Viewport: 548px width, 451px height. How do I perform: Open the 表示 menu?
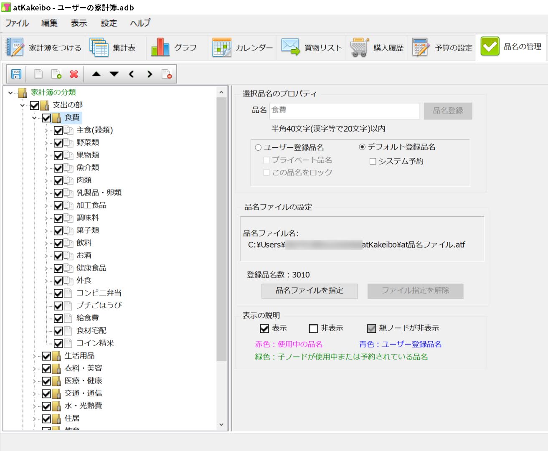79,23
